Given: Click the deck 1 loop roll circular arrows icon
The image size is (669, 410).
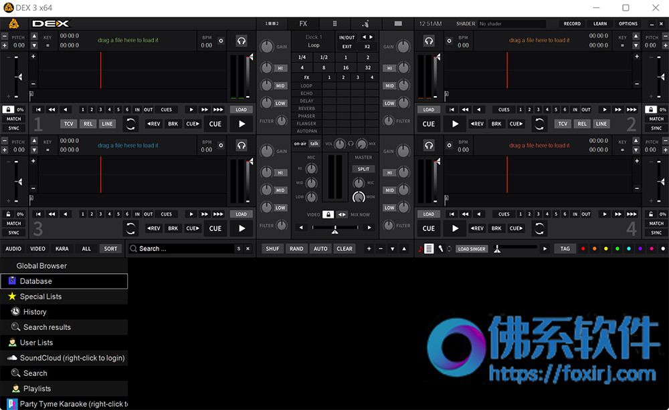Looking at the screenshot, I should (130, 124).
